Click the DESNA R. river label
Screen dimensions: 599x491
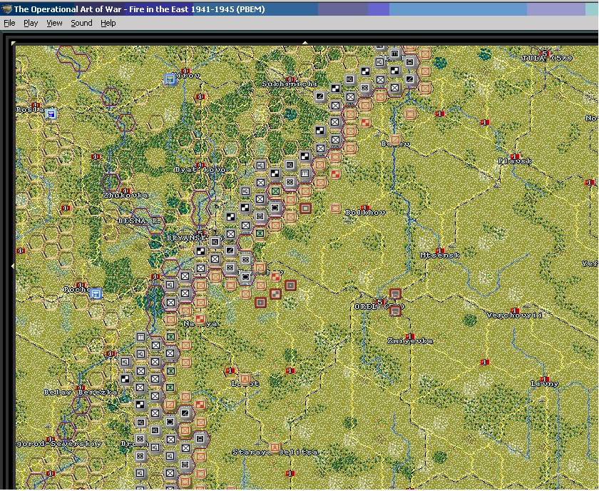pyautogui.click(x=140, y=221)
